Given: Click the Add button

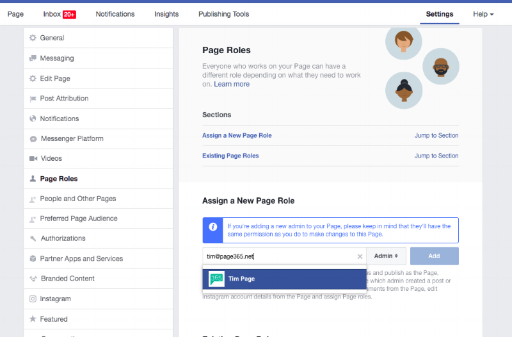Looking at the screenshot, I should [x=435, y=256].
